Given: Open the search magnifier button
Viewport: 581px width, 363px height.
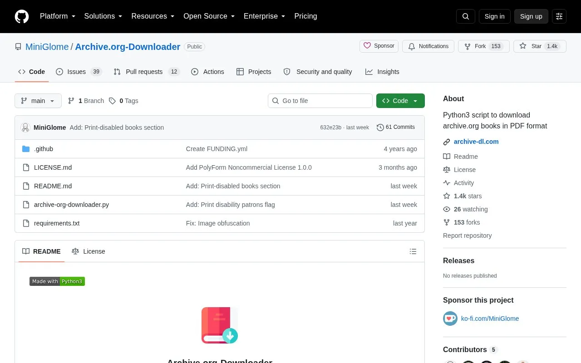Looking at the screenshot, I should coord(466,16).
